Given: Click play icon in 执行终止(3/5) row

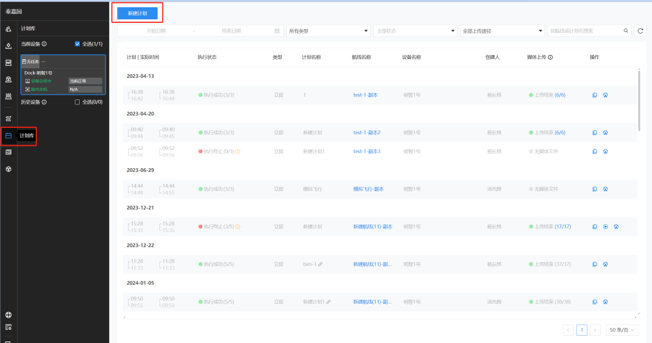Looking at the screenshot, I should click(x=606, y=227).
